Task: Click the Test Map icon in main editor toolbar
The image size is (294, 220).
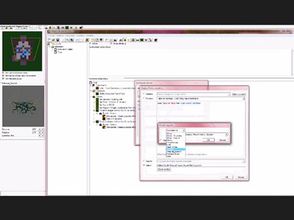Action: [x=81, y=28]
